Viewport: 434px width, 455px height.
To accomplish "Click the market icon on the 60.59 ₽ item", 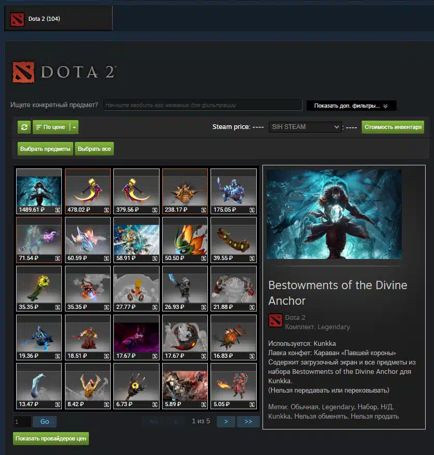I will [107, 258].
